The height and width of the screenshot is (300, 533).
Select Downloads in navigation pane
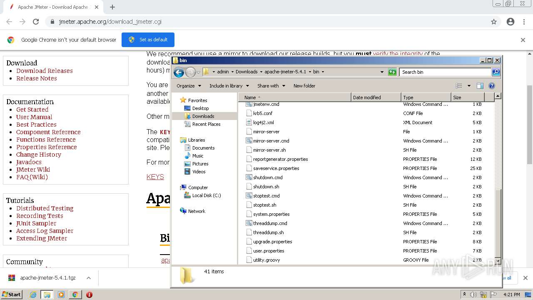pos(203,116)
